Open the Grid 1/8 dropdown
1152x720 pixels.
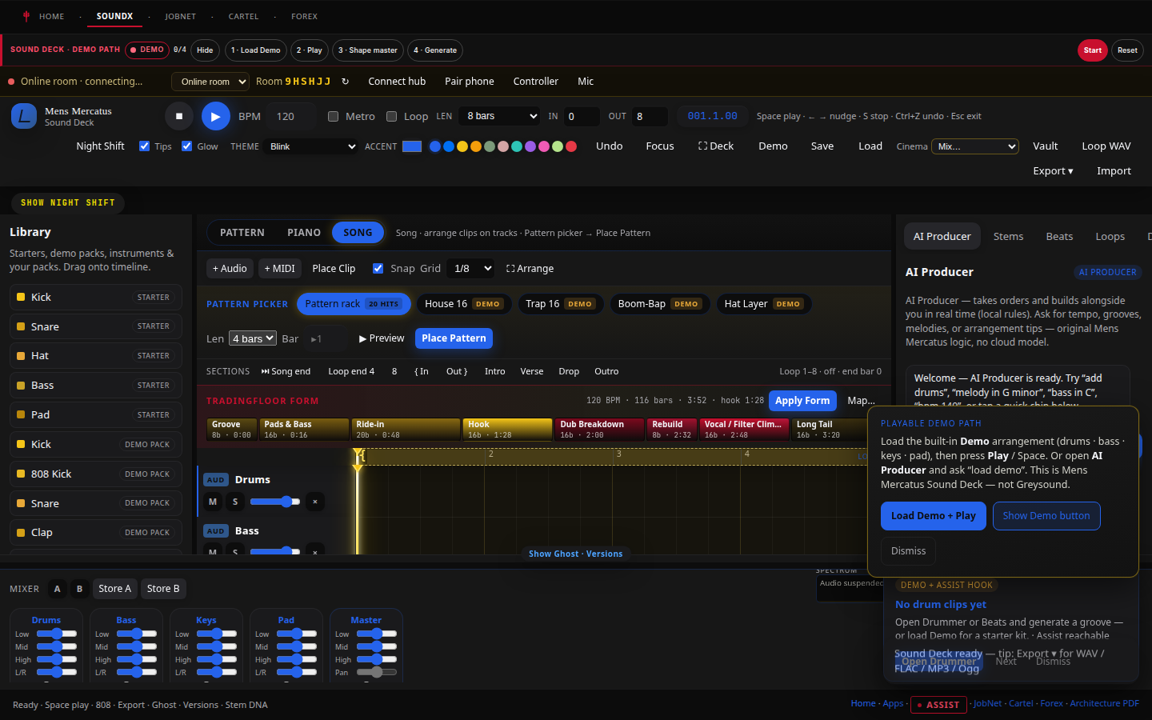[471, 269]
